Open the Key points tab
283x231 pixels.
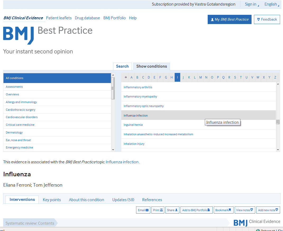tap(52, 200)
